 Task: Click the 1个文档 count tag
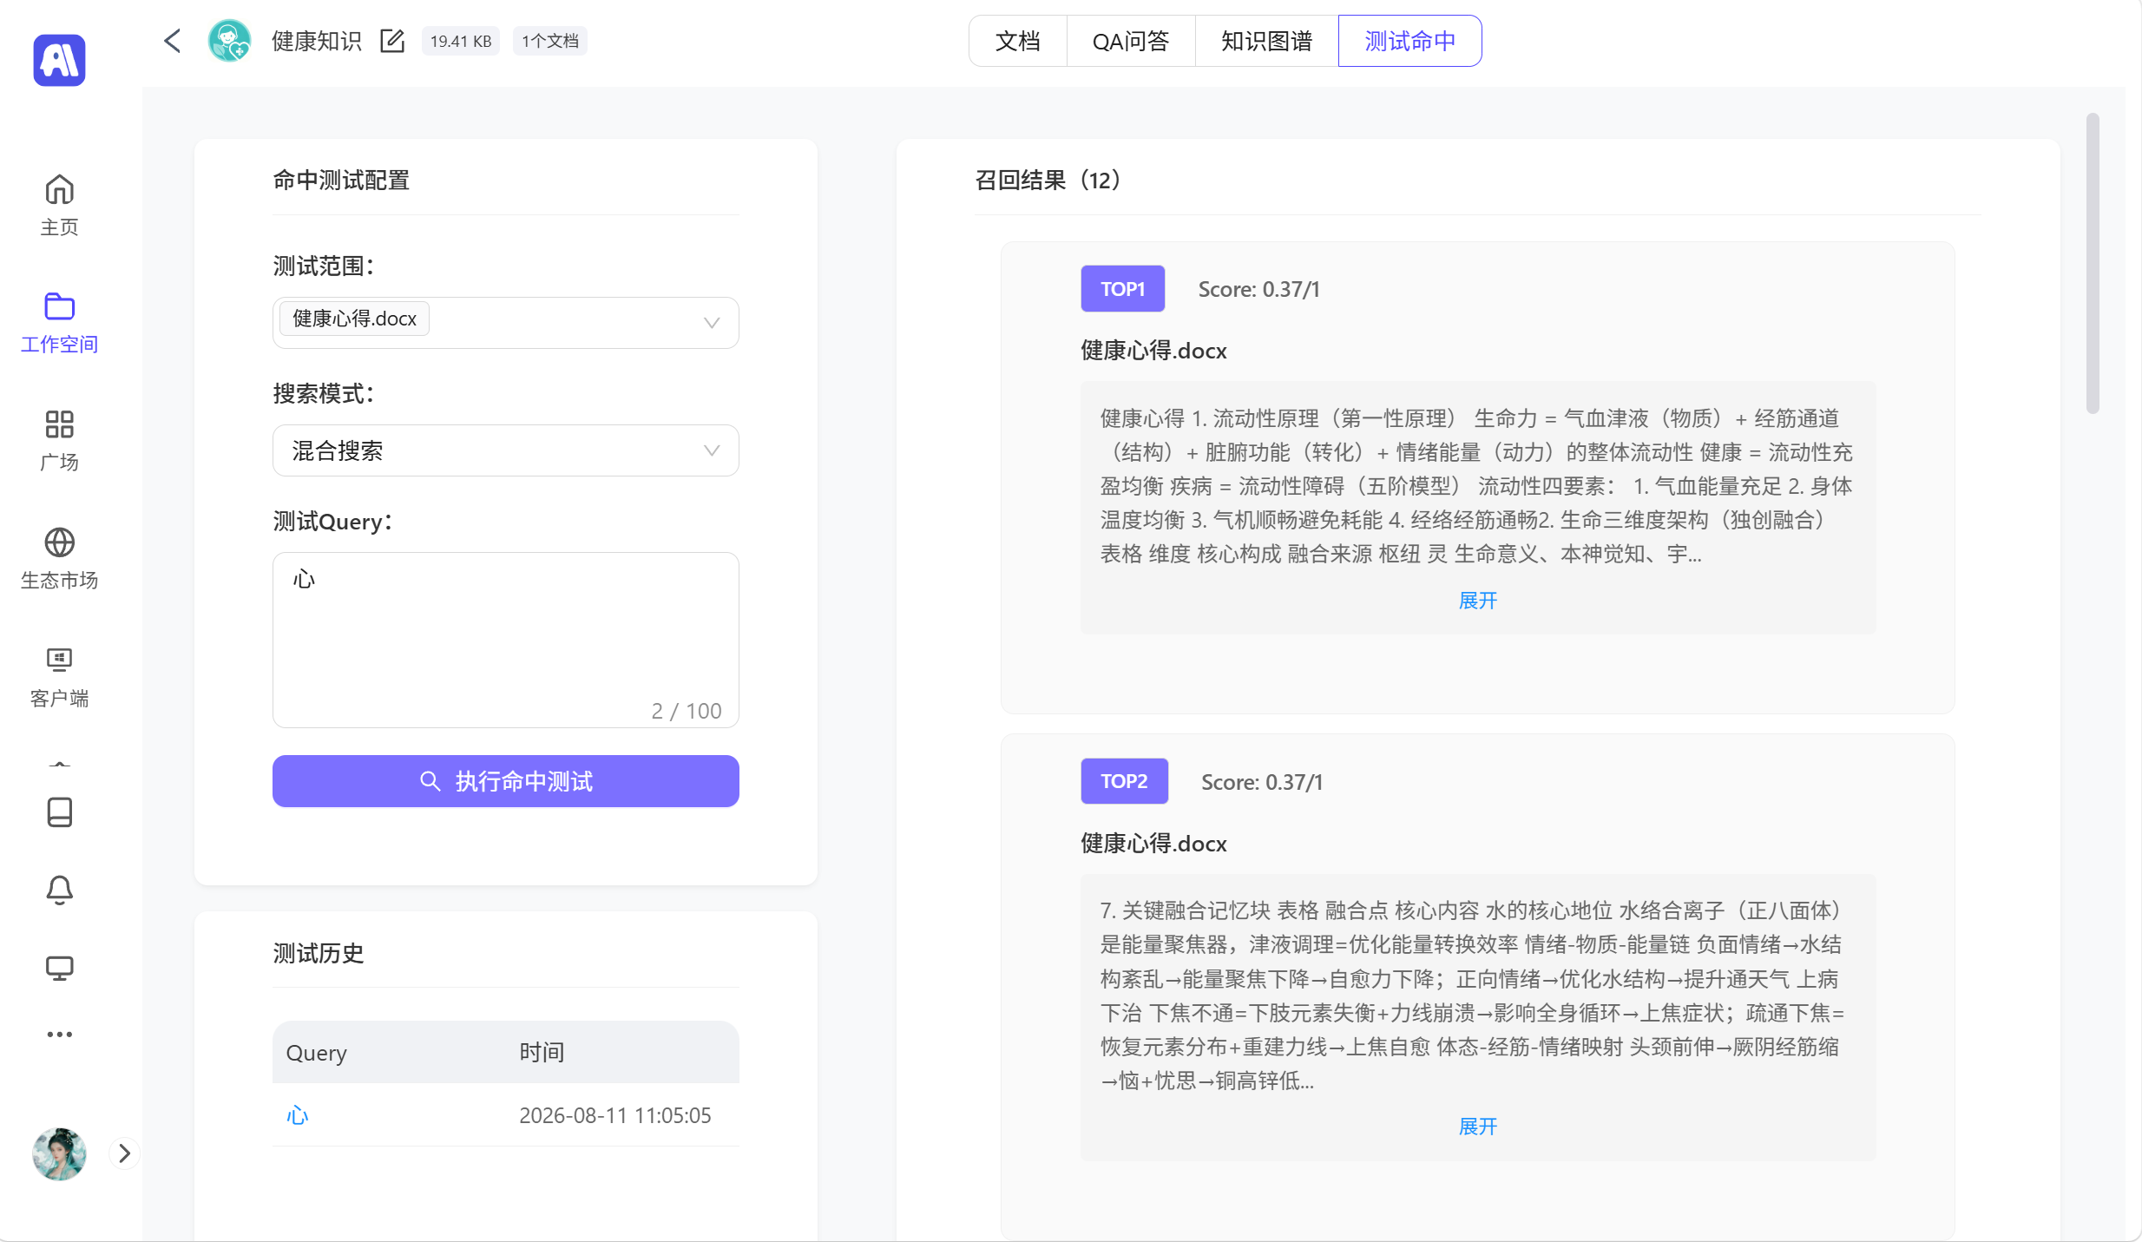549,41
